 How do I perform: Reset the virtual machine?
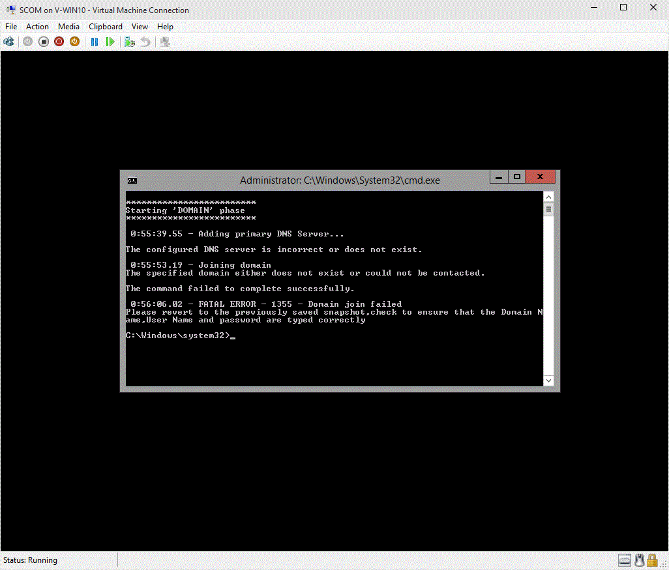tap(111, 41)
